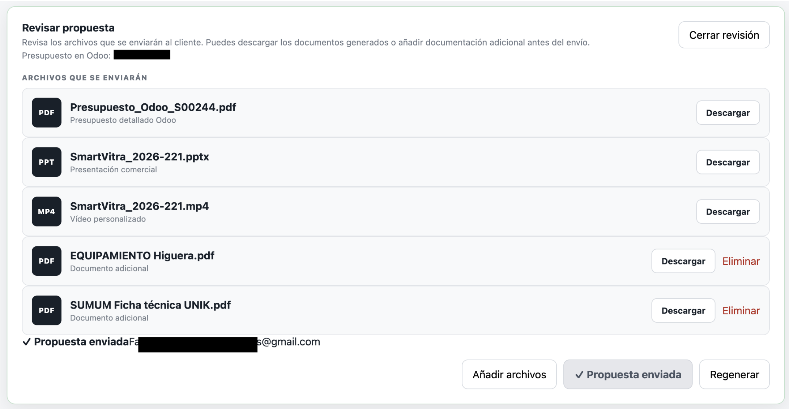The height and width of the screenshot is (409, 789).
Task: Download EQUIPAMIENTO Higuera.pdf
Action: (683, 261)
